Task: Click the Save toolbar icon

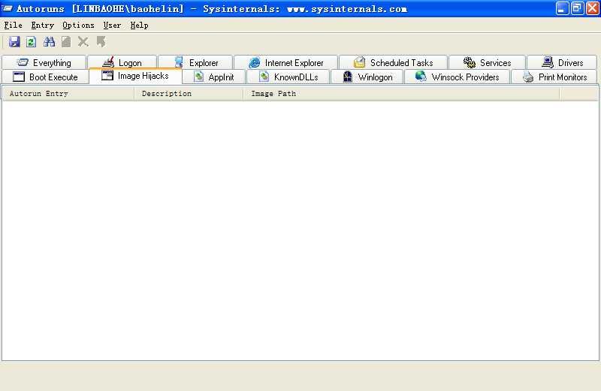Action: [x=14, y=42]
